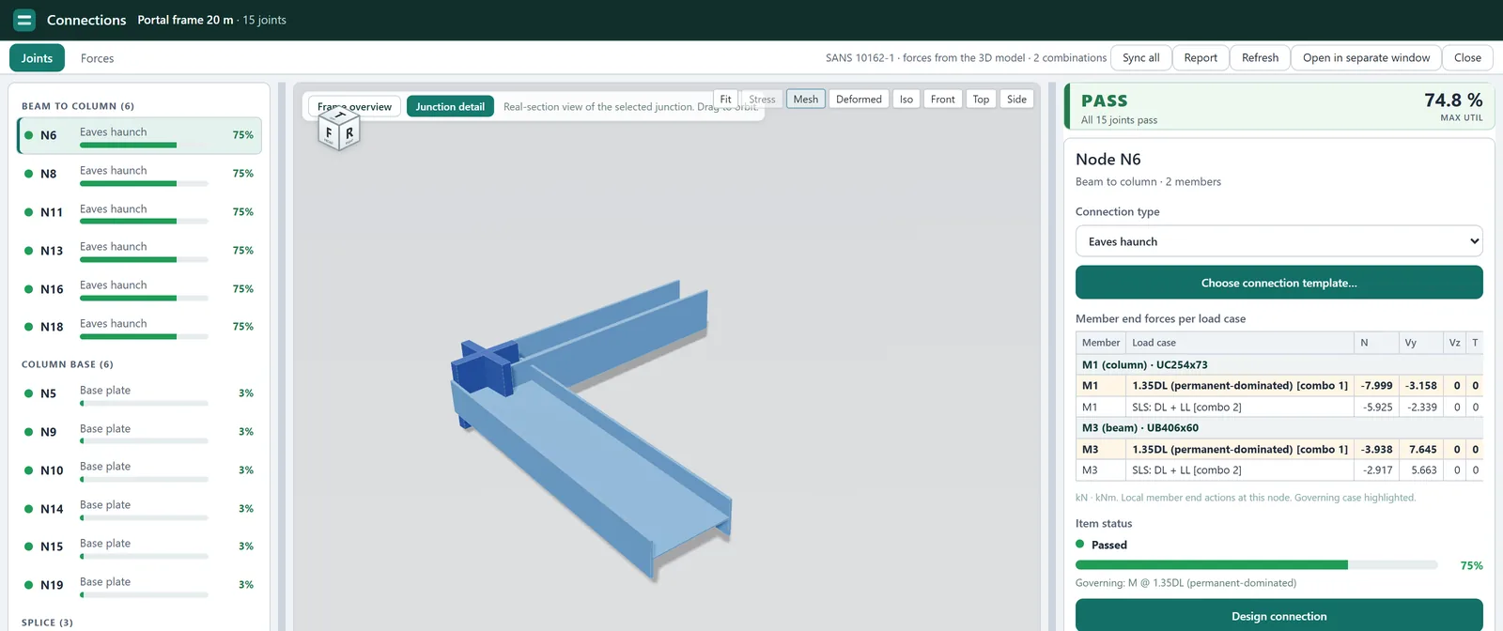The width and height of the screenshot is (1503, 631).
Task: Select joint N18 in the list
Action: 139,327
